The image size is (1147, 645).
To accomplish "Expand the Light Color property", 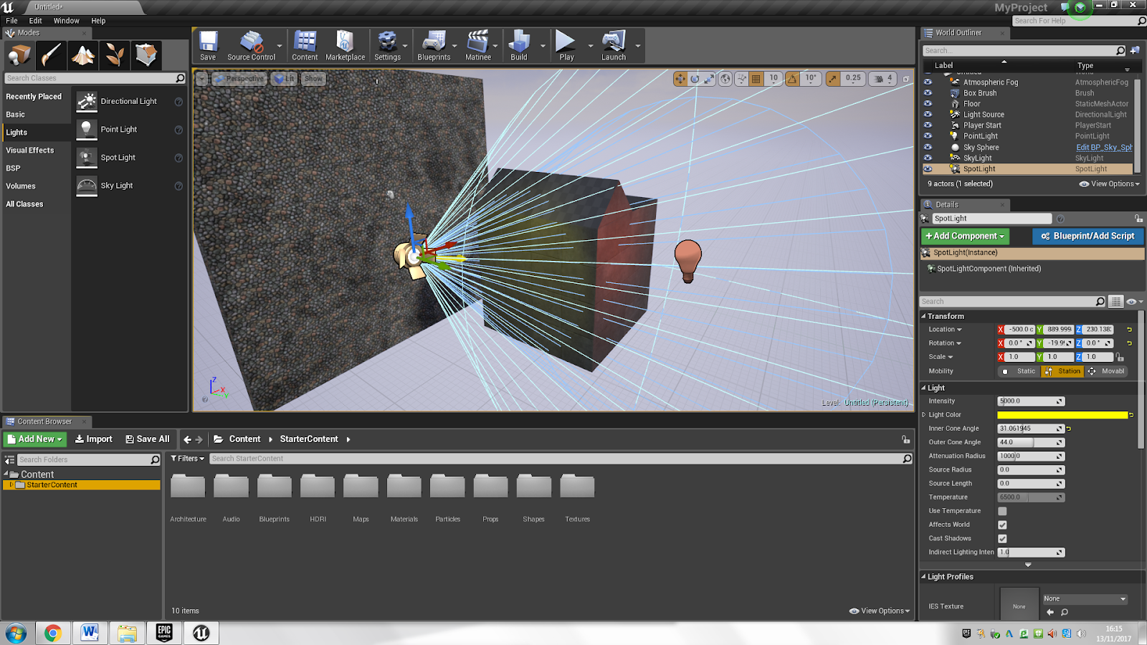I will coord(923,415).
